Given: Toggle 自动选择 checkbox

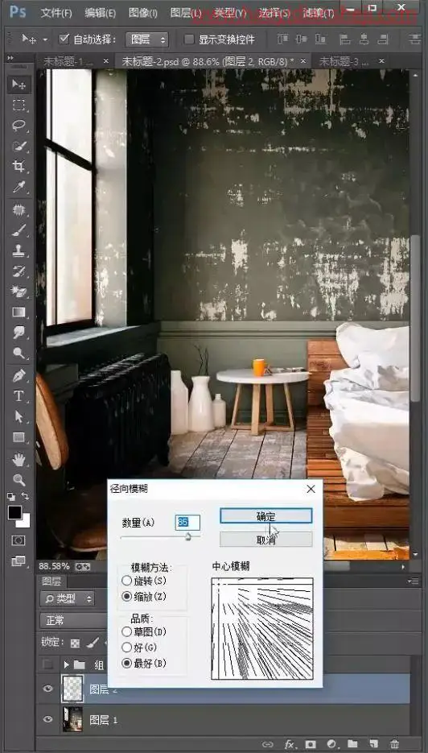Looking at the screenshot, I should (x=64, y=39).
